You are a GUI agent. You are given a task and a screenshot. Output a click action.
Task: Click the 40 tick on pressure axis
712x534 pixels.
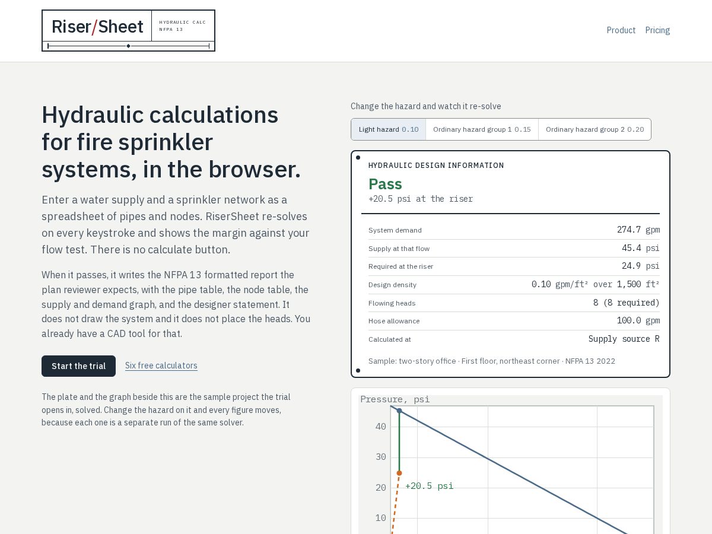pos(380,427)
